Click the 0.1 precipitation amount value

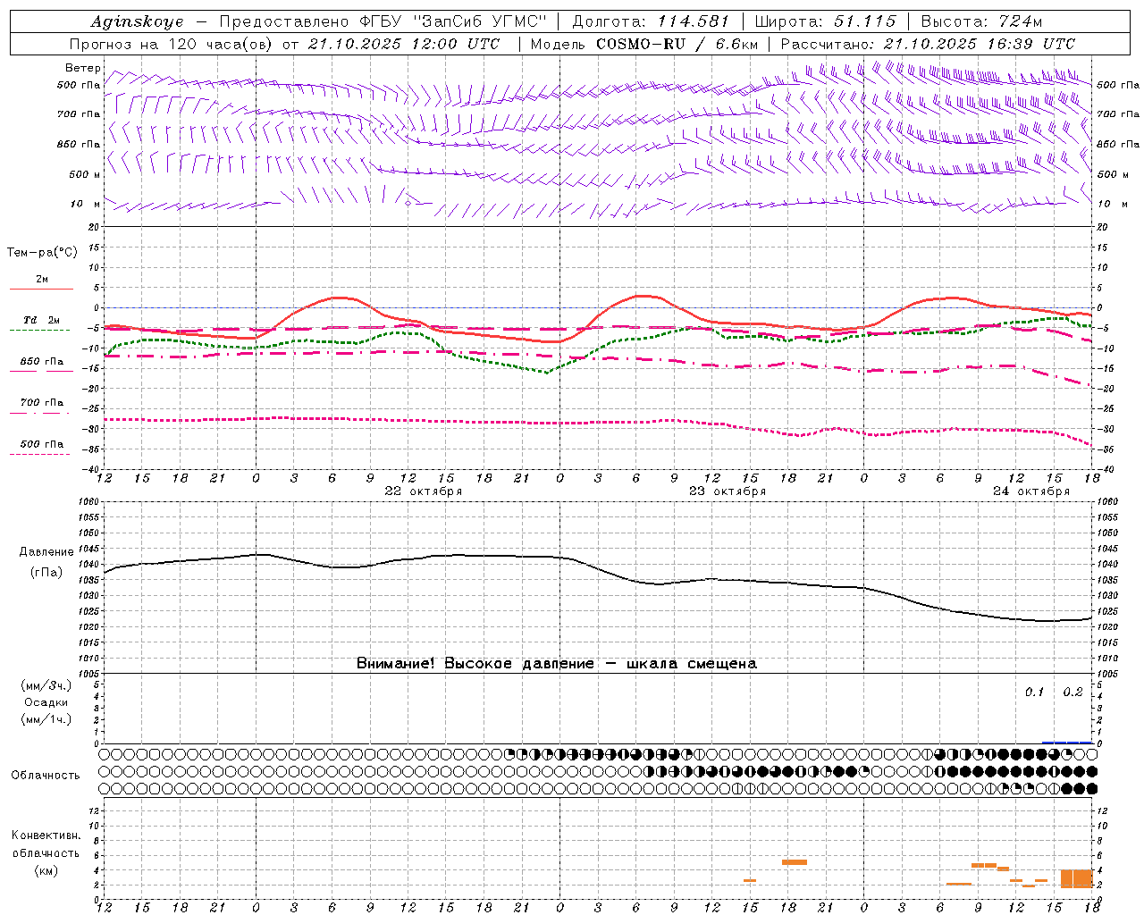[x=1034, y=692]
